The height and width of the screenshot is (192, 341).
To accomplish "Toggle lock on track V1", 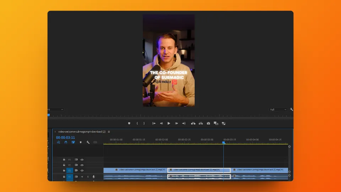I will point(64,170).
